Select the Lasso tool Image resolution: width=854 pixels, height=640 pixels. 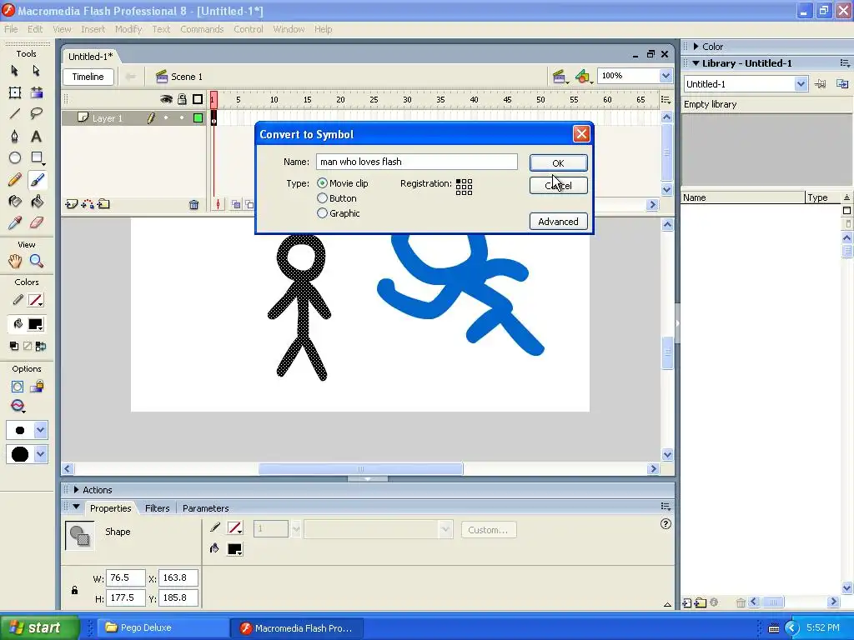(x=37, y=113)
